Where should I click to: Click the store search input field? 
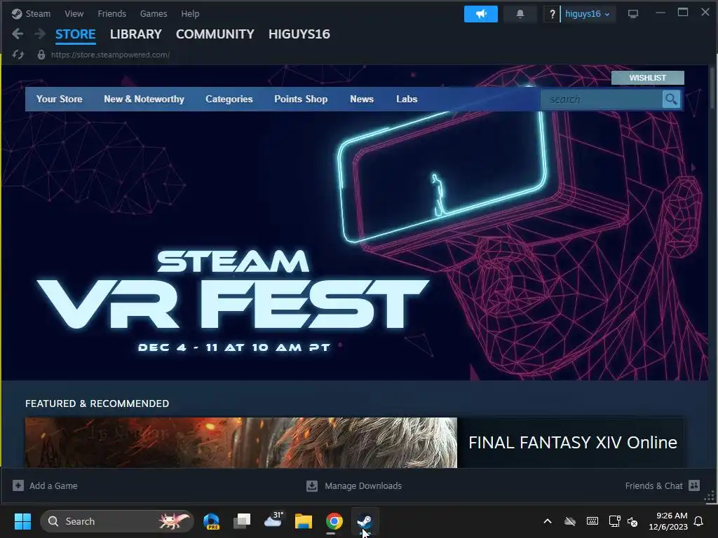[x=601, y=99]
